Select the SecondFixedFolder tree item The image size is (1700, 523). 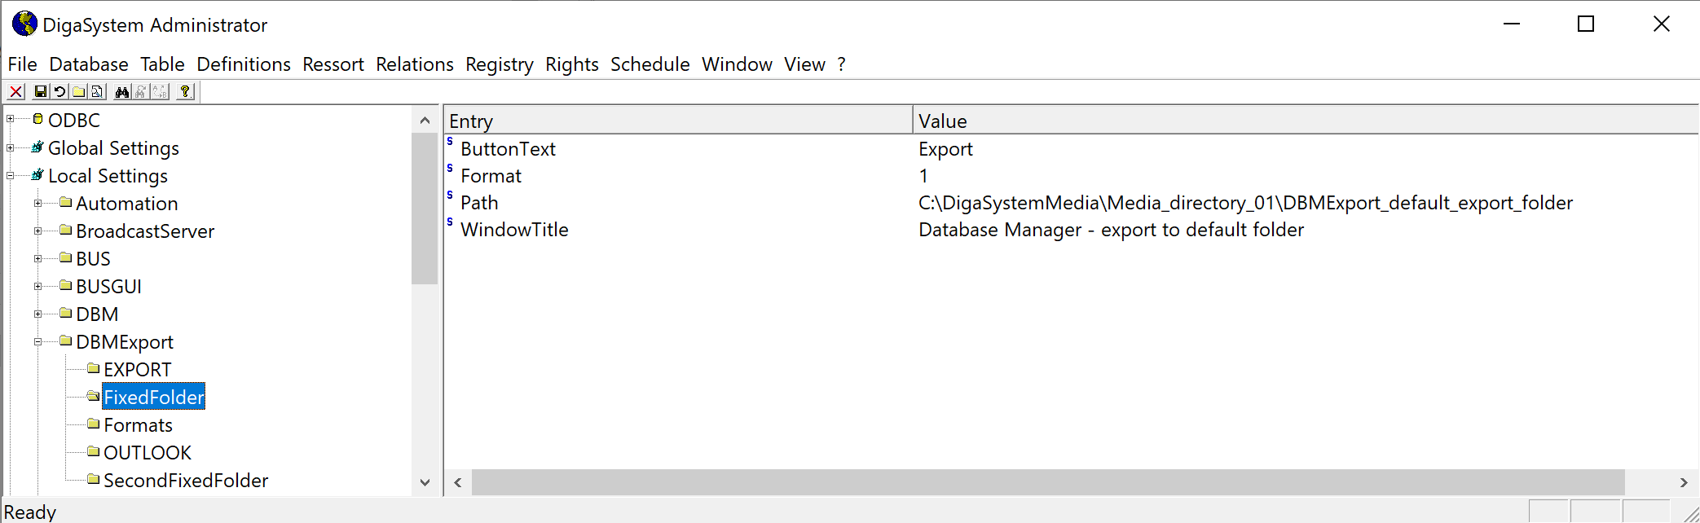pyautogui.click(x=185, y=481)
